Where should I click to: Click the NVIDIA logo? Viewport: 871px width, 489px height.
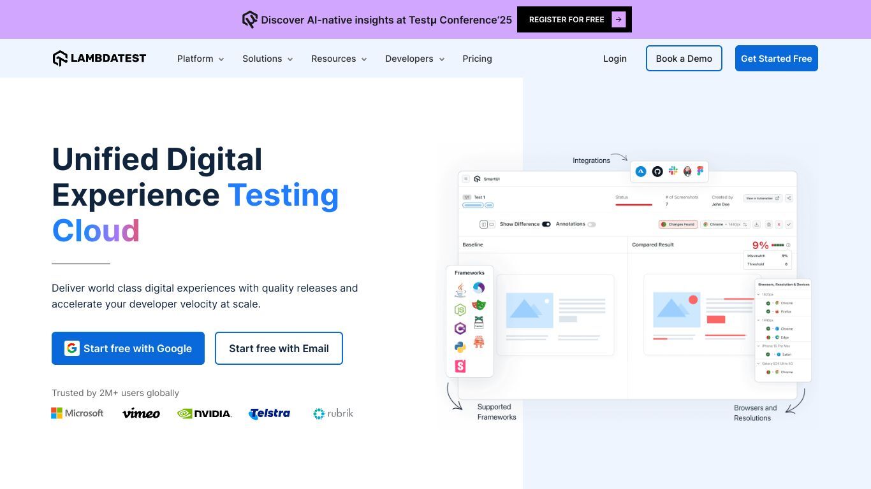(x=204, y=414)
